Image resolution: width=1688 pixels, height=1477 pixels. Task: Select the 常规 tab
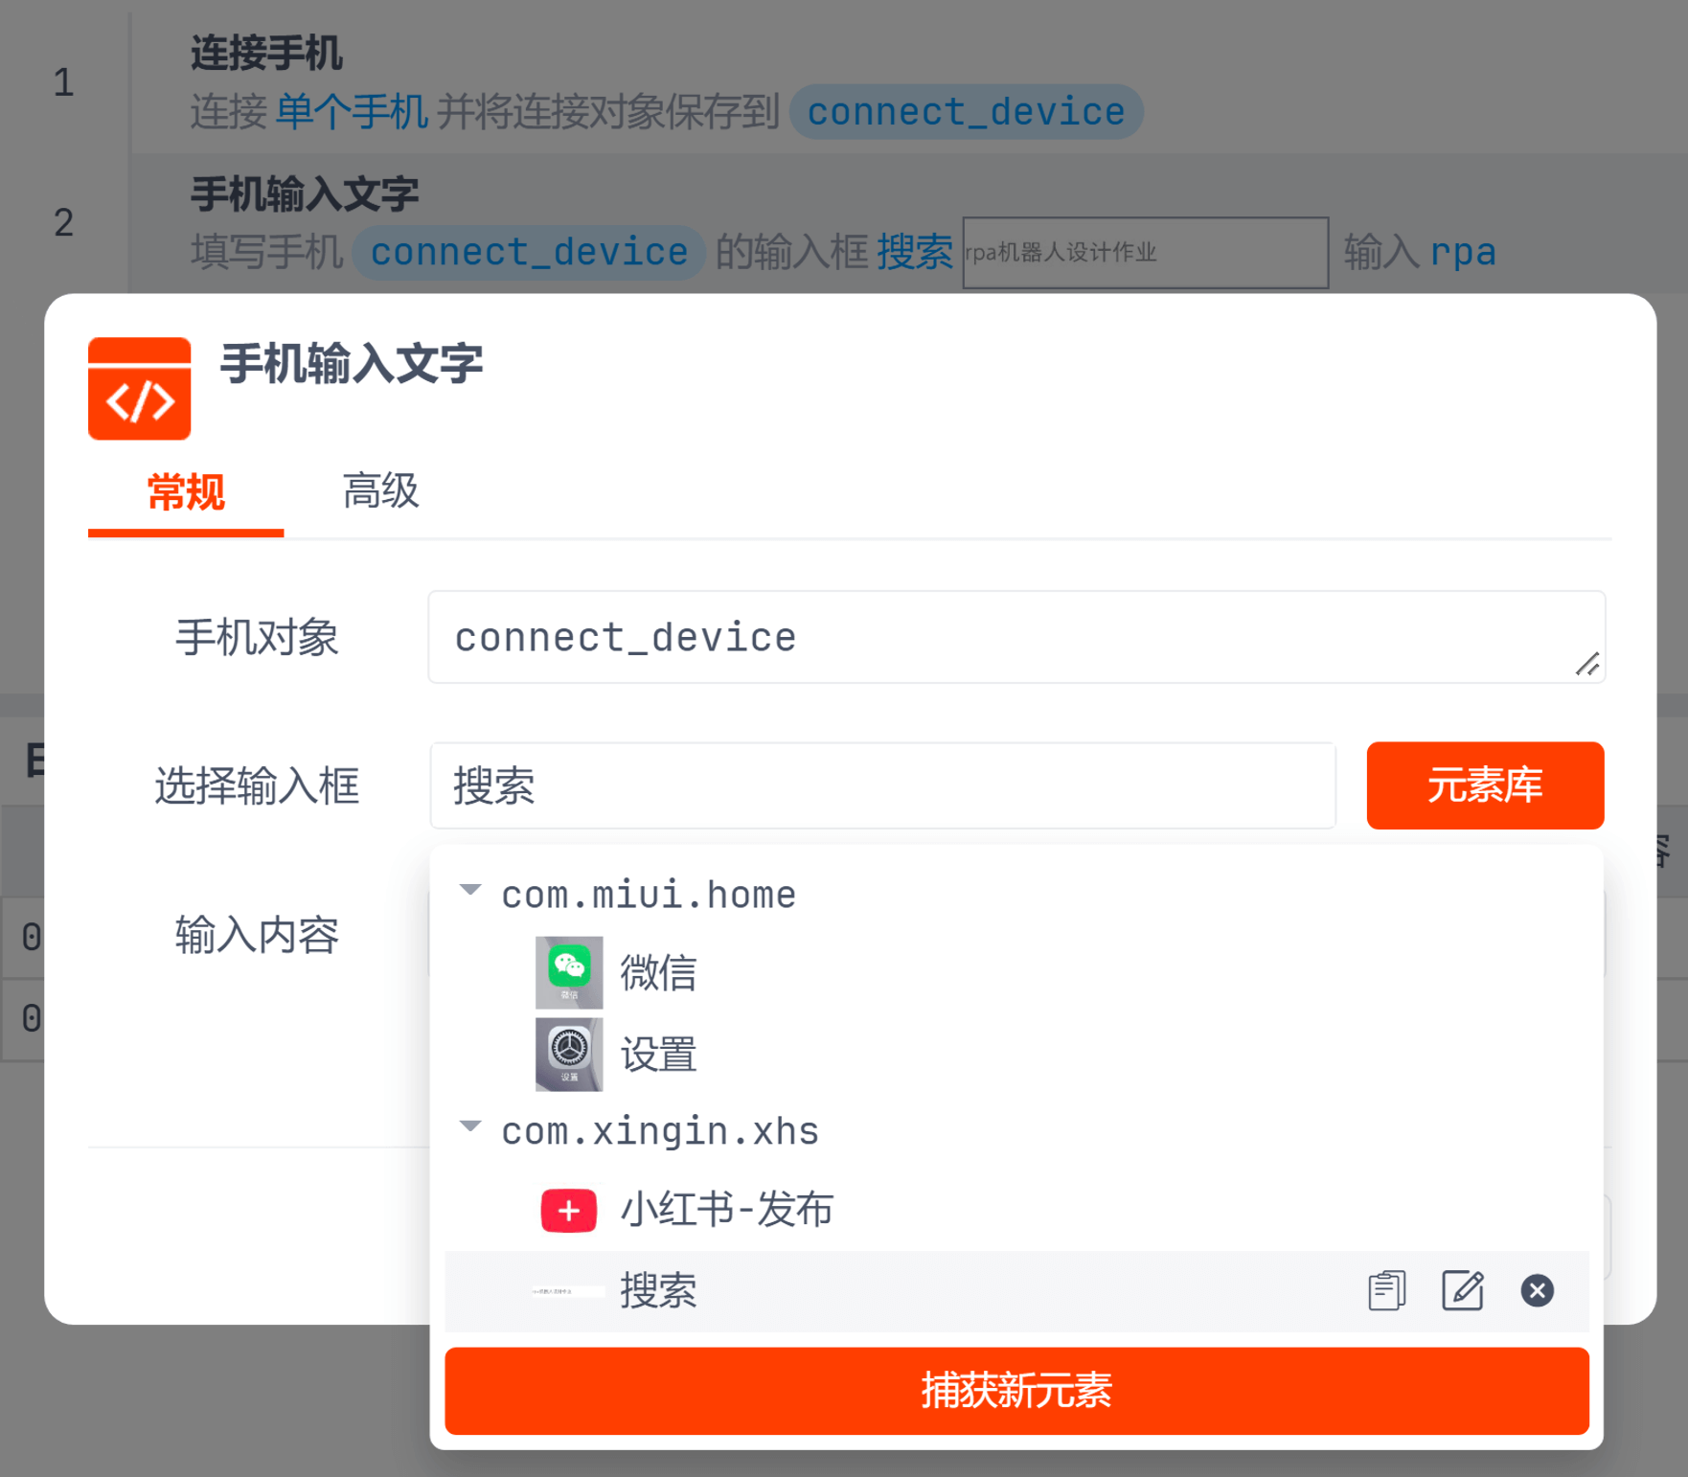tap(186, 492)
